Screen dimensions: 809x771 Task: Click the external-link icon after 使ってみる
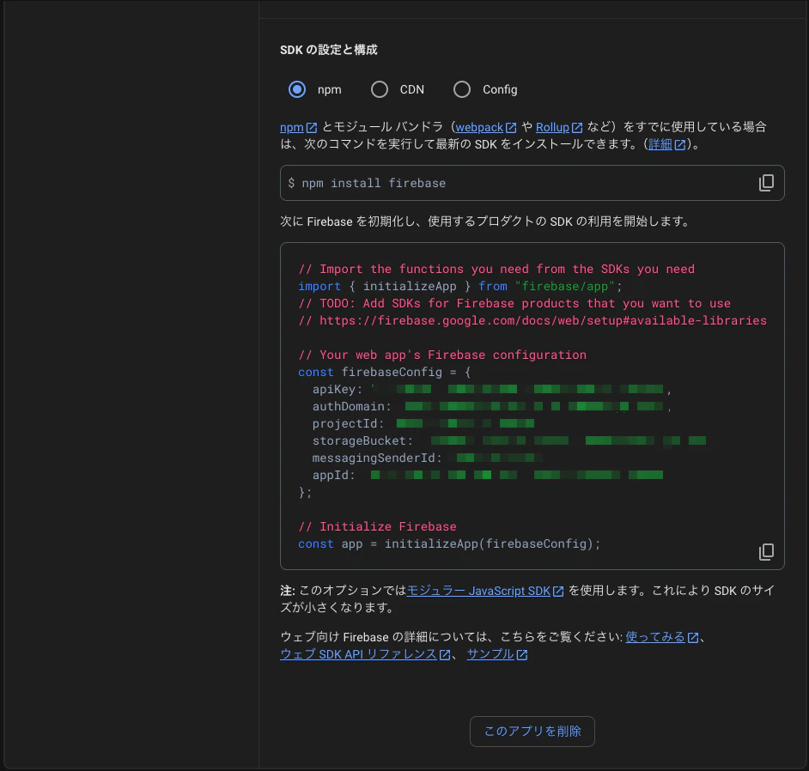pyautogui.click(x=693, y=638)
